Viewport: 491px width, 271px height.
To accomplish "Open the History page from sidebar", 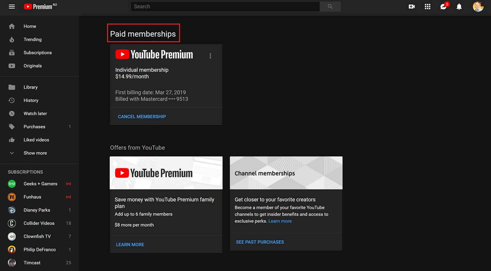I will click(x=31, y=100).
